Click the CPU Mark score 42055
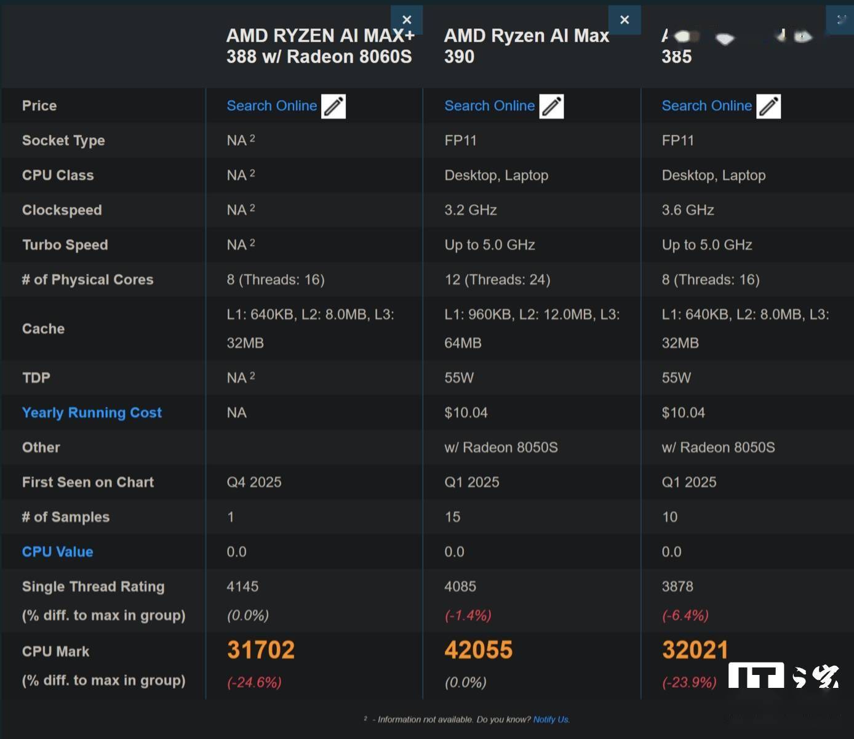The height and width of the screenshot is (739, 854). pyautogui.click(x=478, y=650)
